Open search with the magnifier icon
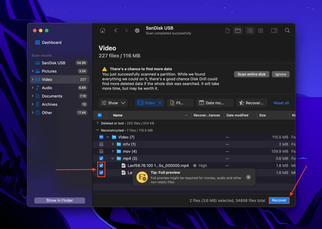322x229 pixels. [x=287, y=30]
